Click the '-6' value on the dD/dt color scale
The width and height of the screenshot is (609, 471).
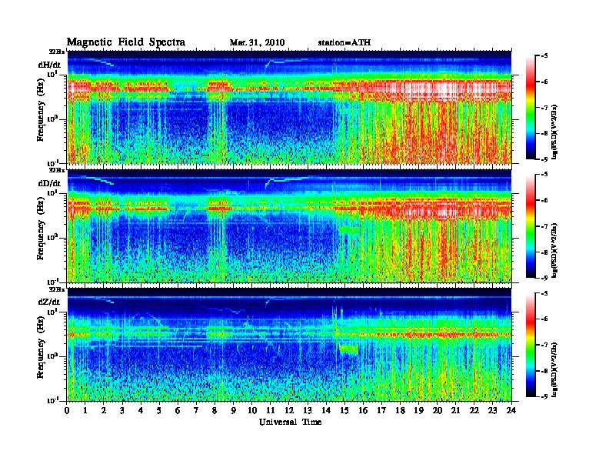coord(544,201)
